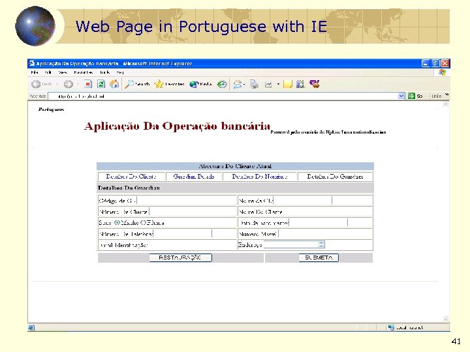Click page scrollbar down arrow

pos(446,319)
